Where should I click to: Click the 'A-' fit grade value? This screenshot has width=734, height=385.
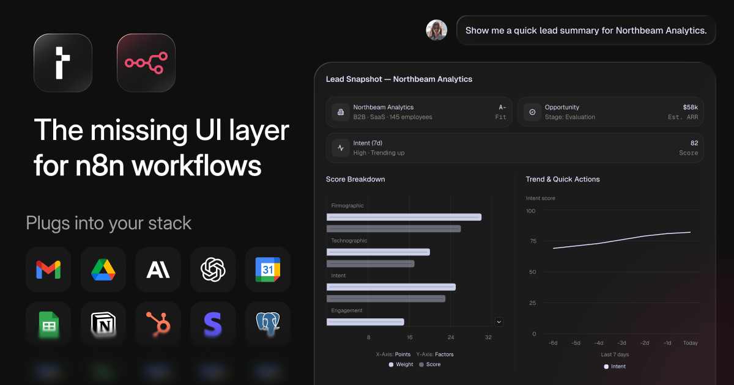tap(503, 108)
